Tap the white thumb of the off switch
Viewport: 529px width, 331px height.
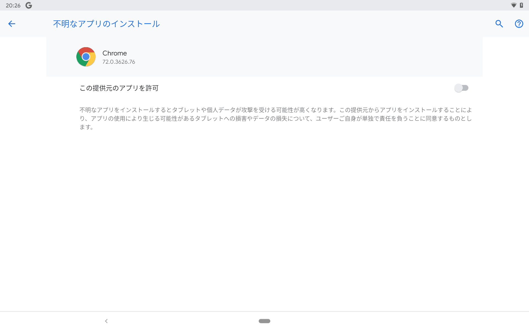click(458, 88)
